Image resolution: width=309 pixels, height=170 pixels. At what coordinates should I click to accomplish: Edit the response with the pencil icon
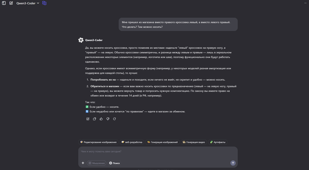[88, 119]
